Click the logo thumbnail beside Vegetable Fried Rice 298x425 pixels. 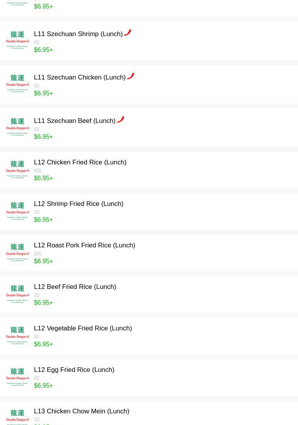click(x=17, y=336)
